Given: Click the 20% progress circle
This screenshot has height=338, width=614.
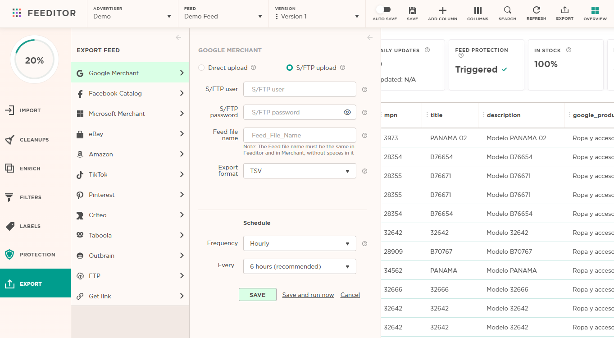Looking at the screenshot, I should point(34,60).
